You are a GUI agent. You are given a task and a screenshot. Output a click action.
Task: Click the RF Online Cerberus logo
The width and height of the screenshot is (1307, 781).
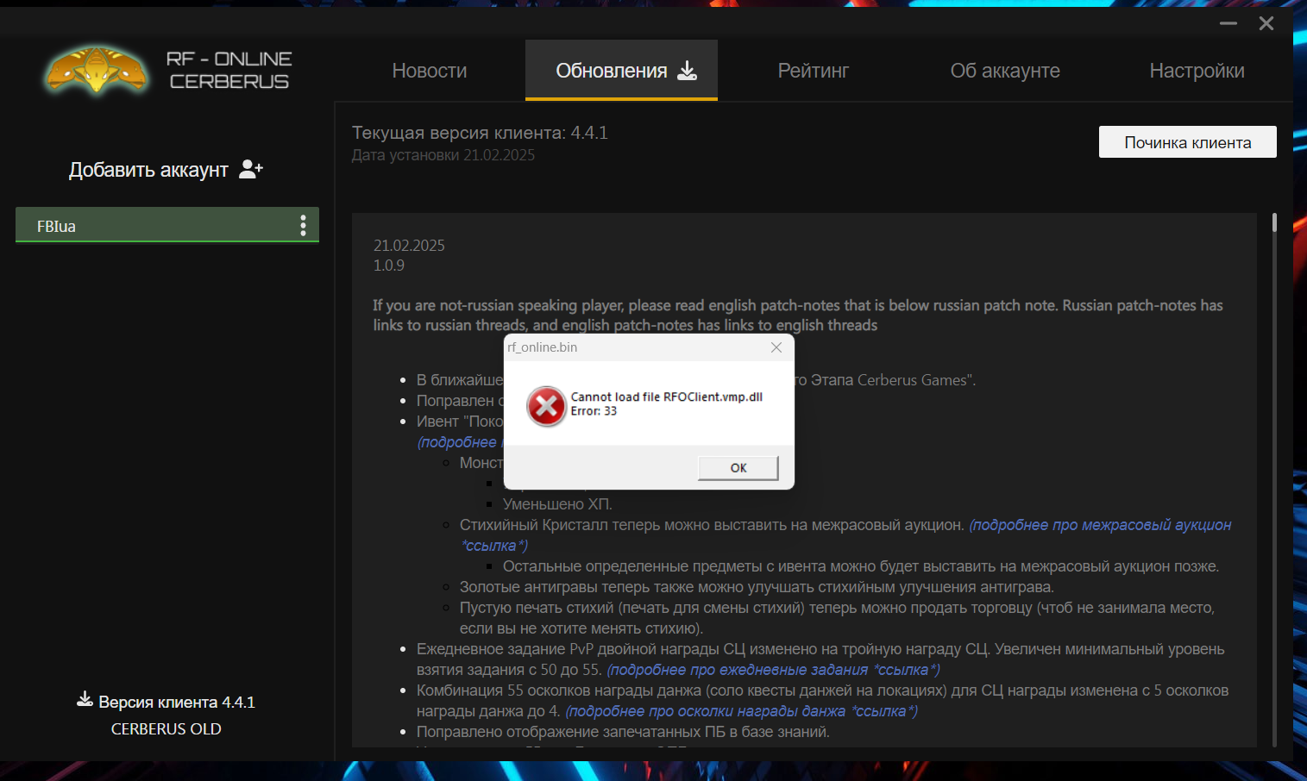(x=167, y=71)
